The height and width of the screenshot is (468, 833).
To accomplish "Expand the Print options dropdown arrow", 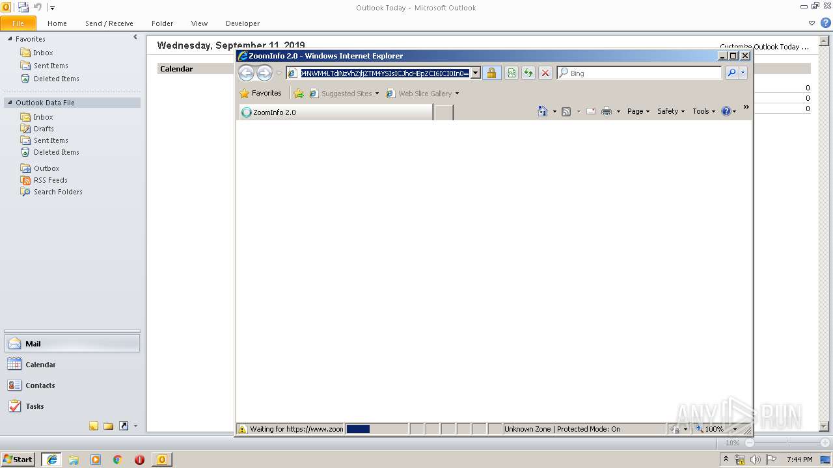I will pyautogui.click(x=618, y=112).
